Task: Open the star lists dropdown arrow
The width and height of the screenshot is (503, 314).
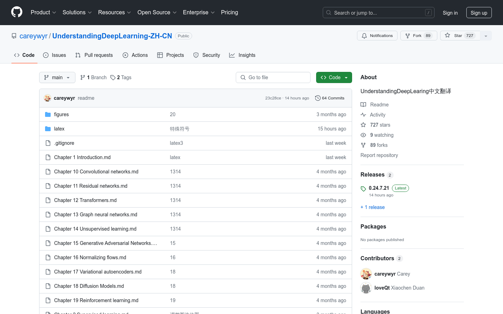Action: point(486,36)
